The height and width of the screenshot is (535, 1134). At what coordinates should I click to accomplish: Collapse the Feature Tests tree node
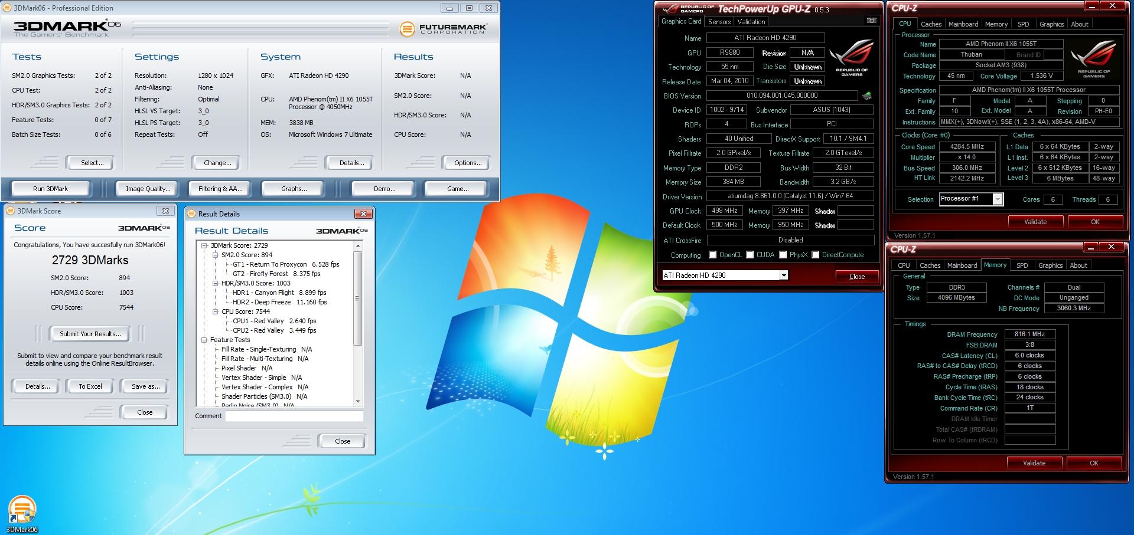[x=204, y=340]
